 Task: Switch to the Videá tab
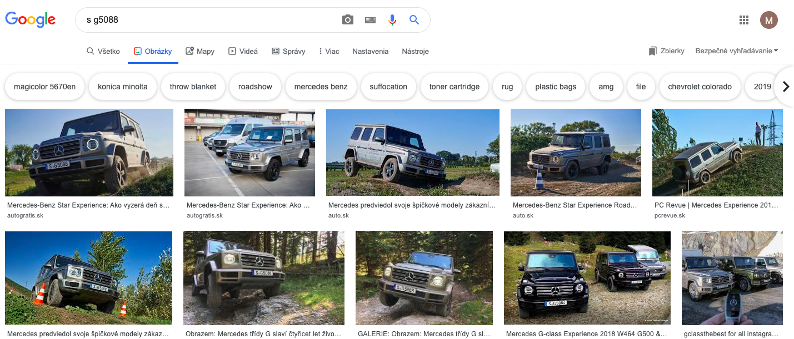point(243,51)
